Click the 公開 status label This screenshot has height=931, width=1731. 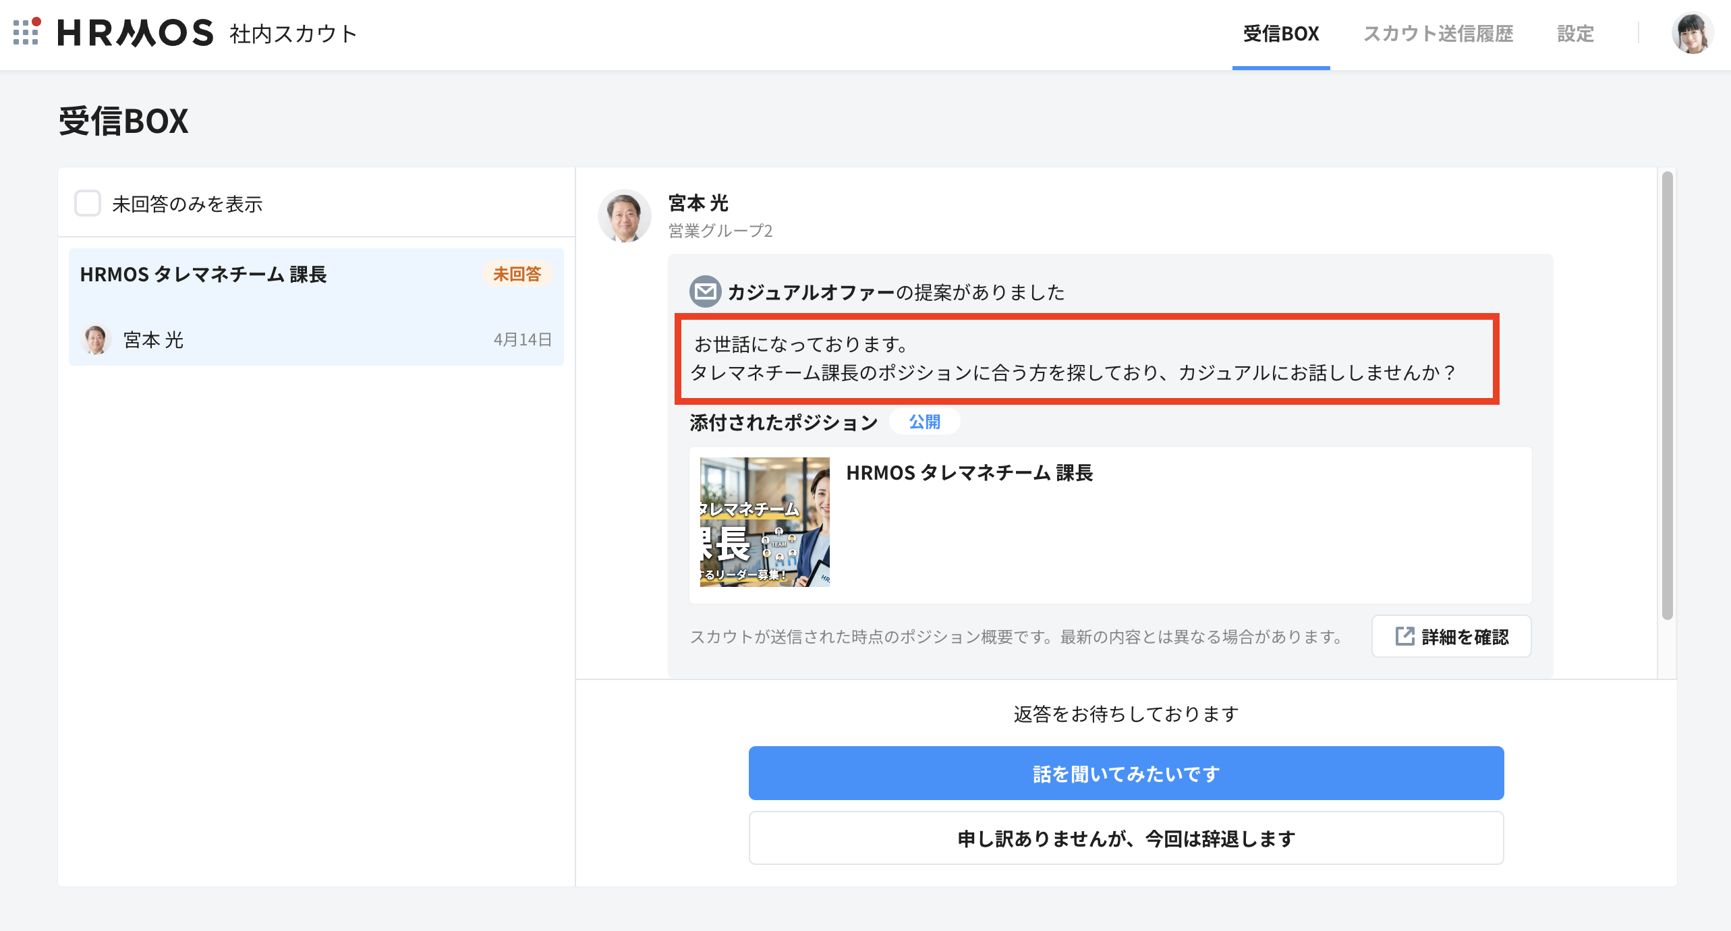[924, 422]
